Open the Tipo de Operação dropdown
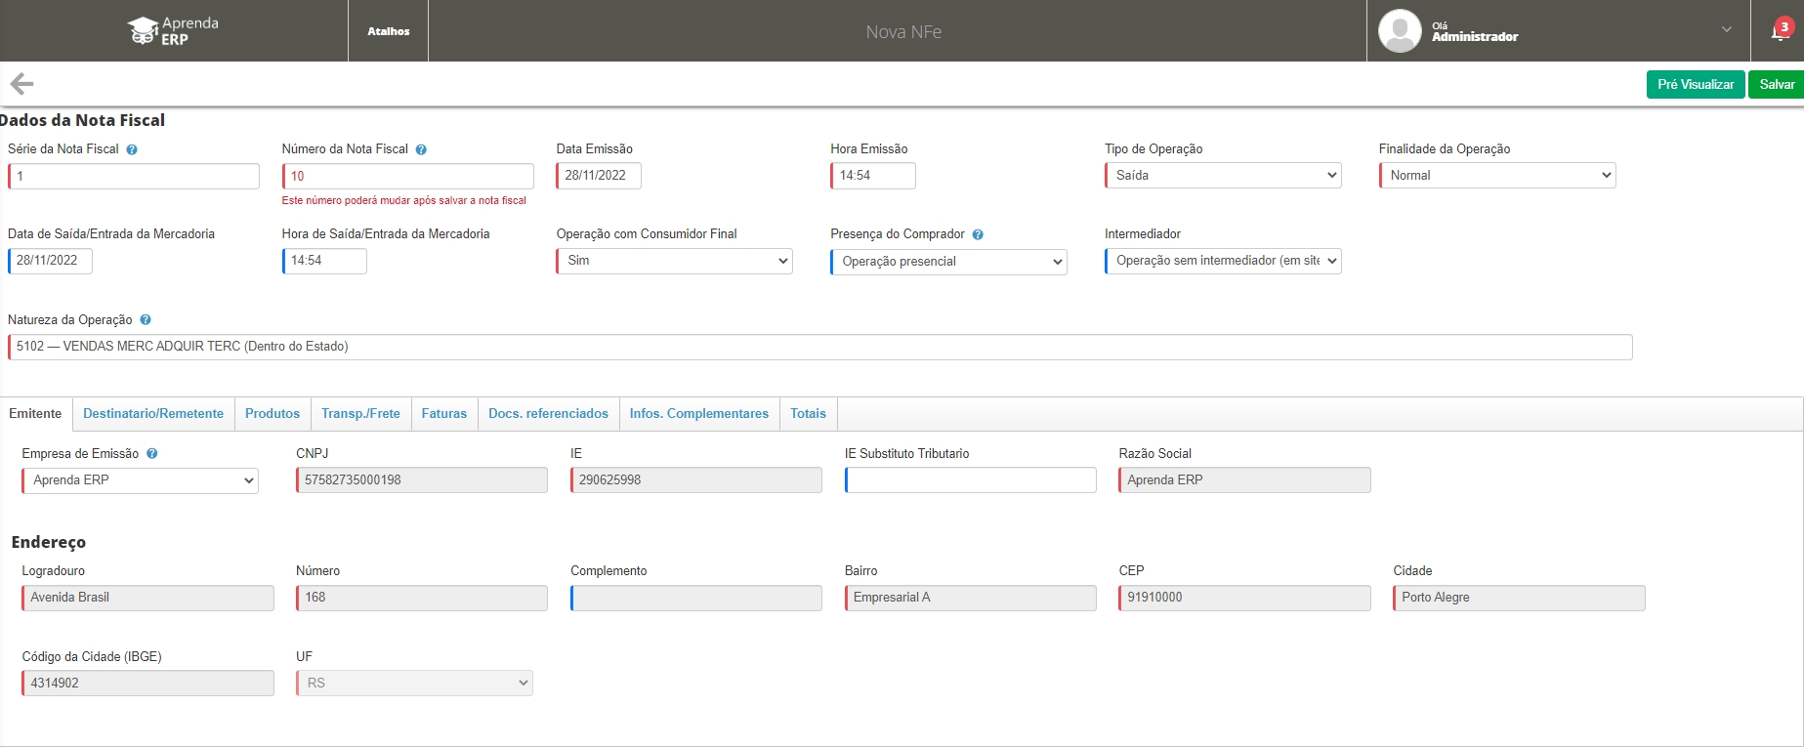The width and height of the screenshot is (1804, 748). pos(1223,176)
